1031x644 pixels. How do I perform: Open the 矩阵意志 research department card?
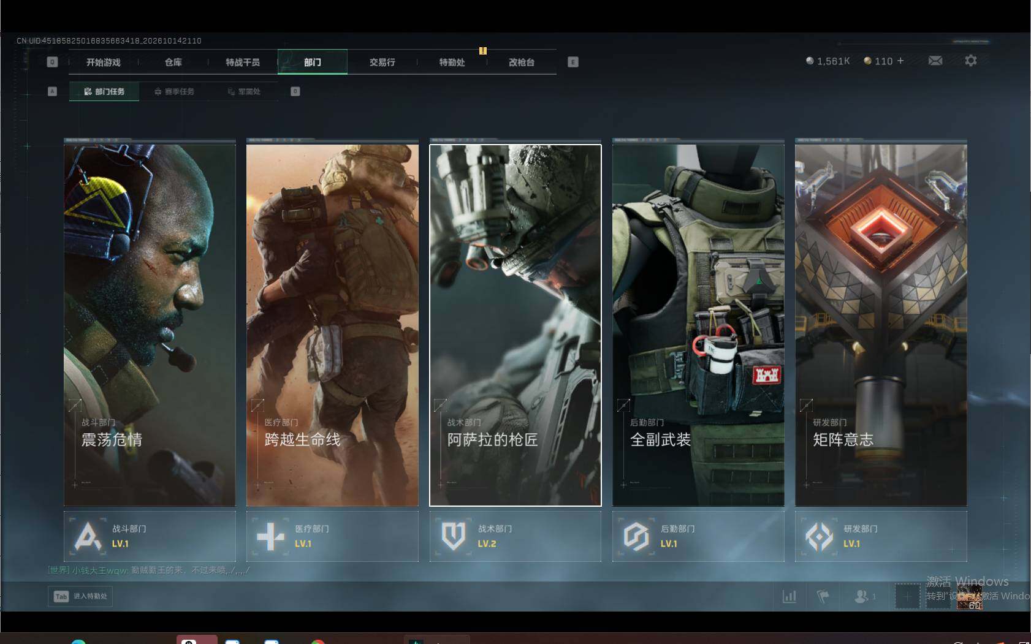pyautogui.click(x=881, y=325)
